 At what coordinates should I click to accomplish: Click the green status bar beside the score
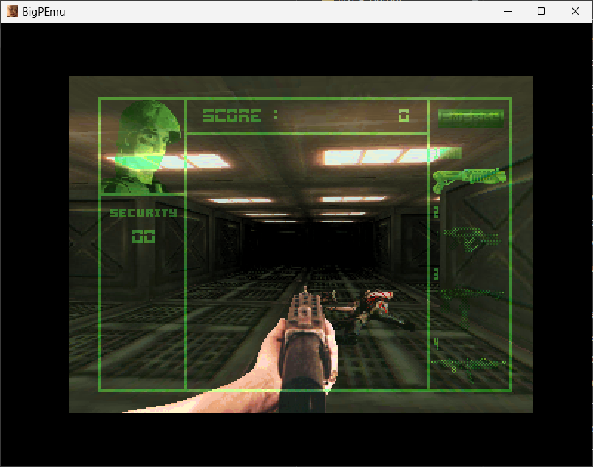470,117
